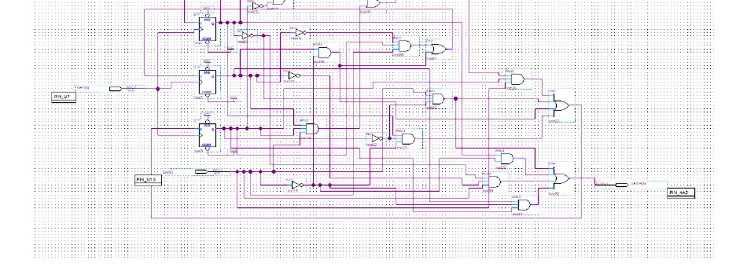Select the AND gate feeding OR gate inst21
The width and height of the screenshot is (747, 275).
404,47
